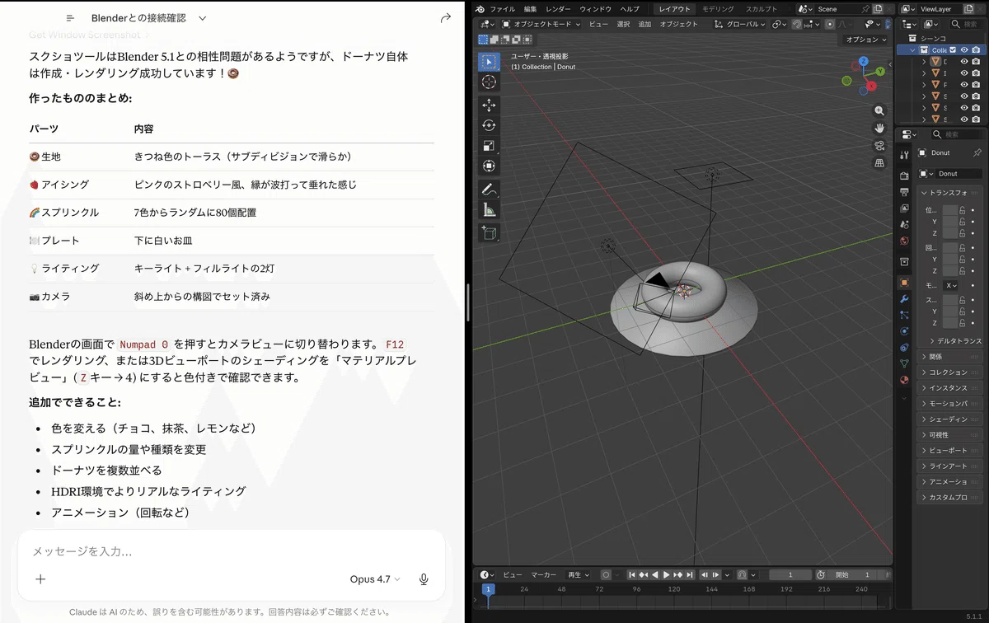989x623 pixels.
Task: Select the Add Cube tool
Action: click(489, 233)
